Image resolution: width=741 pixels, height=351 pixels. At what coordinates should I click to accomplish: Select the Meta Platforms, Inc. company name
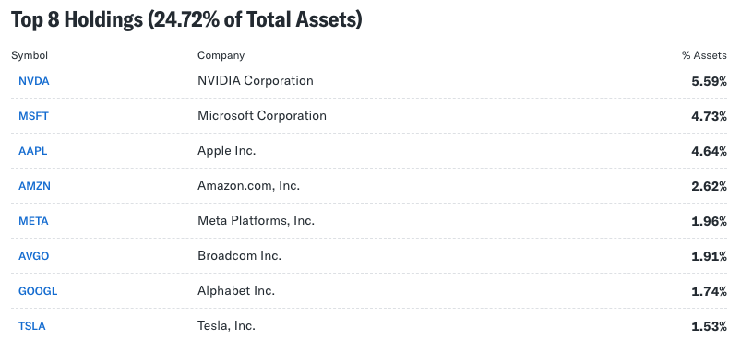[x=257, y=221]
